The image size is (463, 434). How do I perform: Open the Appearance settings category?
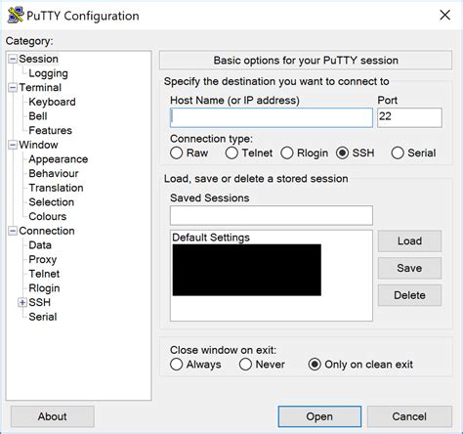(x=59, y=159)
